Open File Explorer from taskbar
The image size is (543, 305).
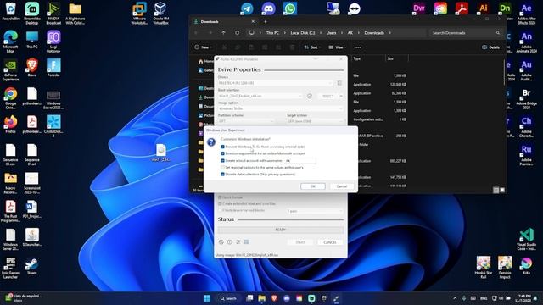click(262, 298)
